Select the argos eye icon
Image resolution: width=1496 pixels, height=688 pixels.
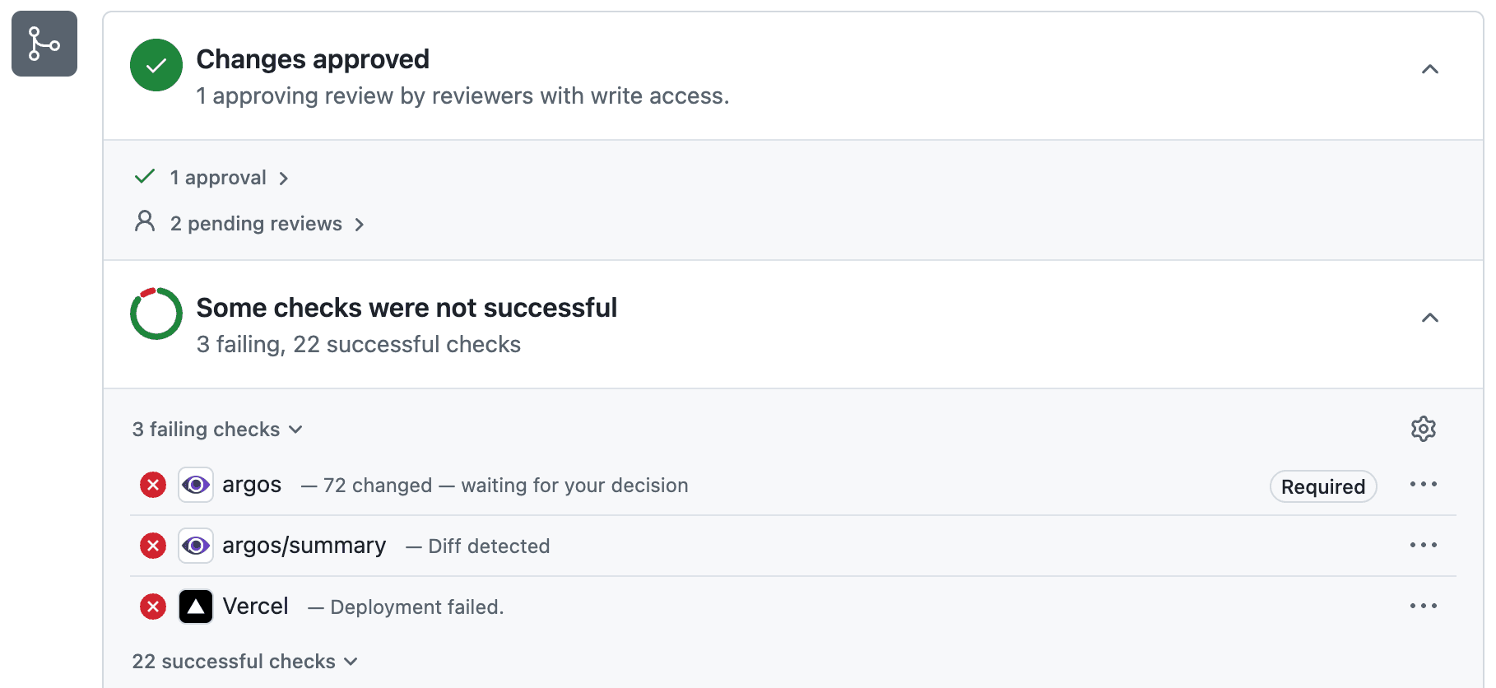(x=196, y=485)
